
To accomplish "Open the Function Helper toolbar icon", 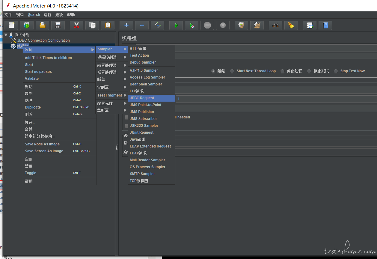I will [310, 25].
